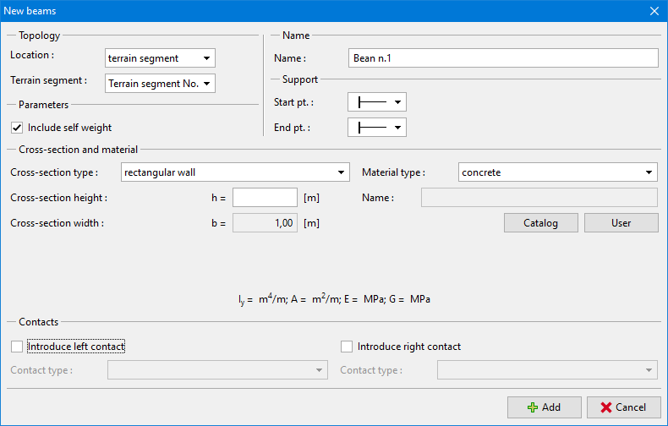Click the User material button

pyautogui.click(x=621, y=223)
